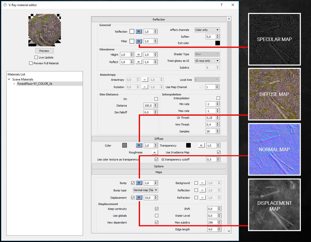311x242 pixels.
Task: Open the Diffuse Color M map button
Action: (x=139, y=146)
